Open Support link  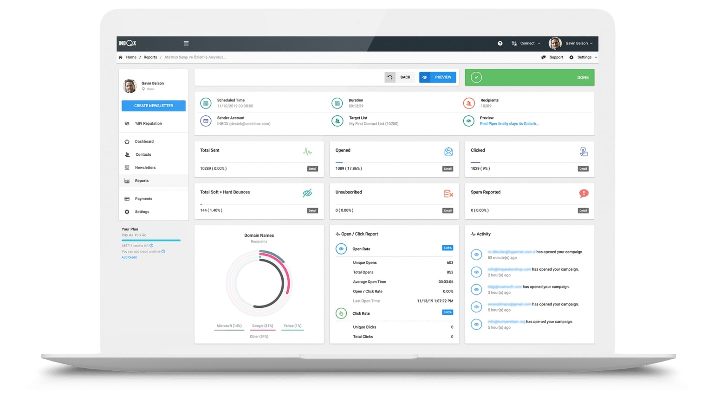552,57
